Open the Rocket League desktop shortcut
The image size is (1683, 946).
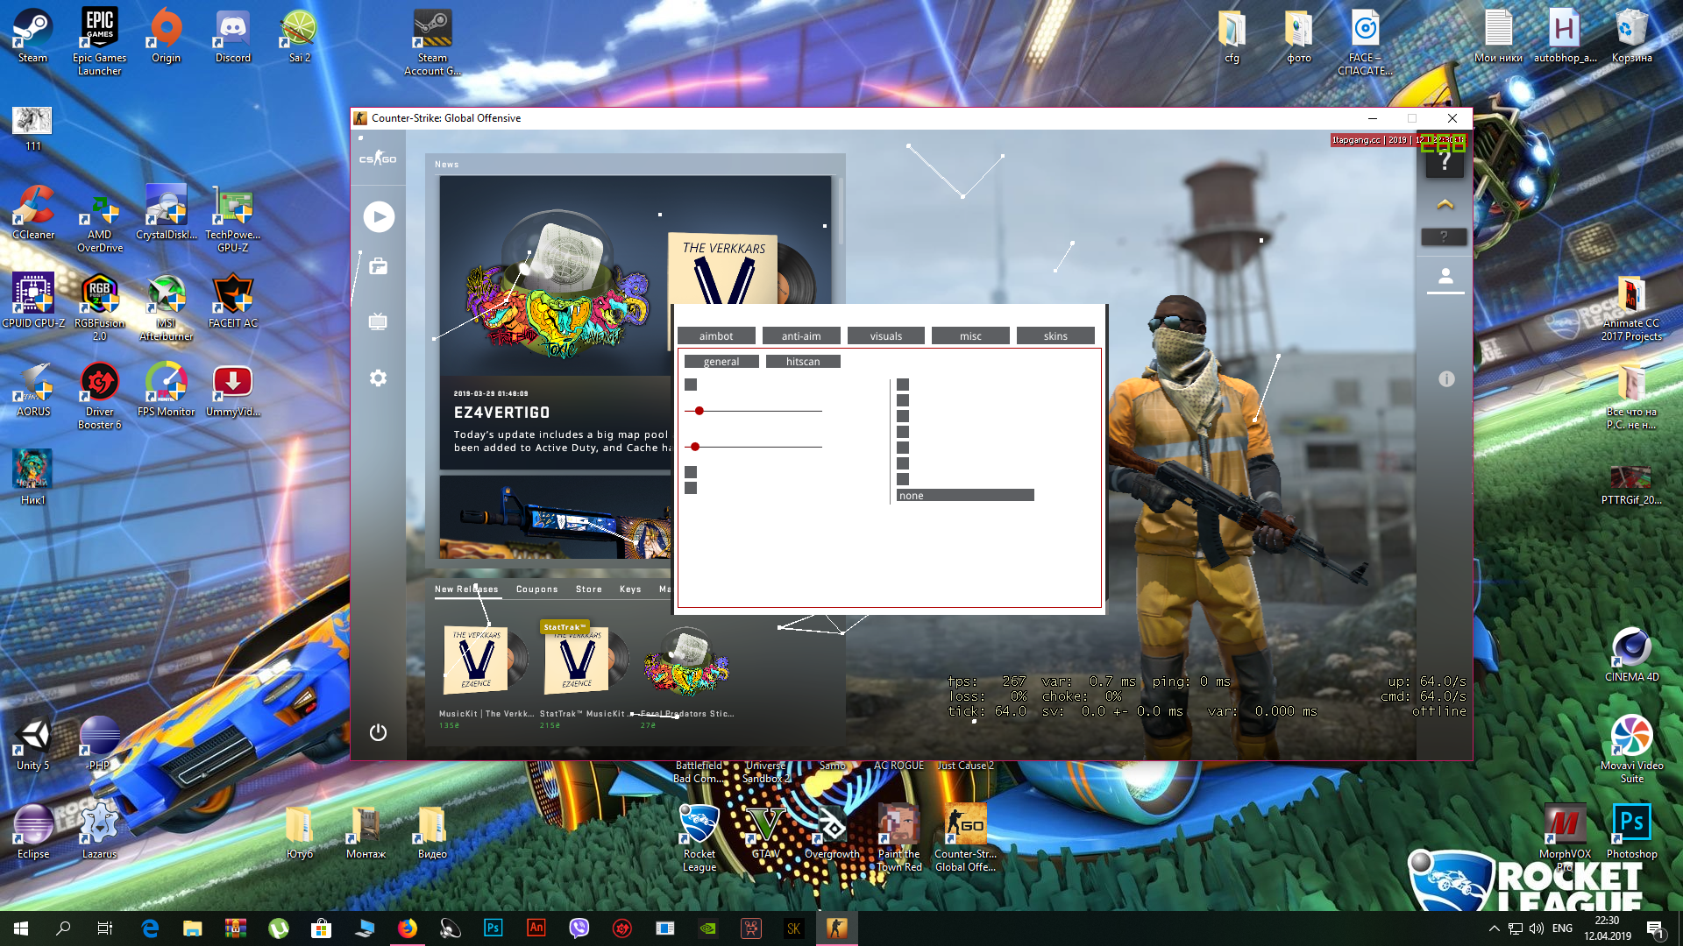[699, 838]
